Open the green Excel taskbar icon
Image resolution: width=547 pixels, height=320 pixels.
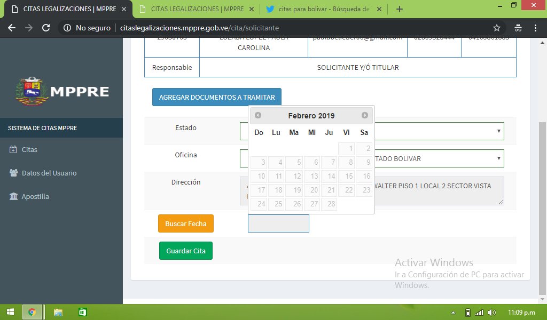pyautogui.click(x=82, y=312)
